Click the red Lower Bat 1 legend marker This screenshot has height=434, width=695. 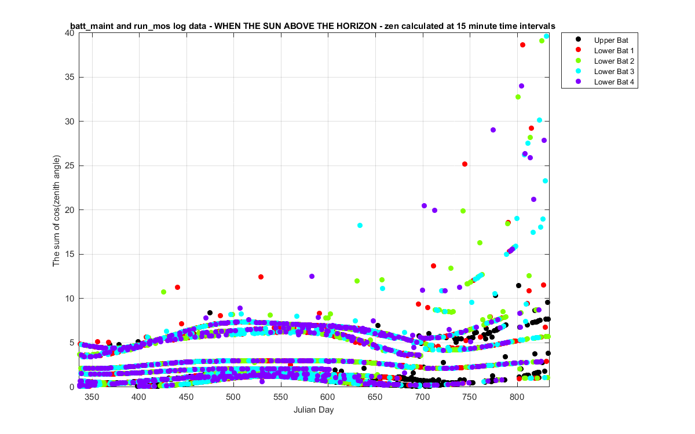click(x=577, y=50)
